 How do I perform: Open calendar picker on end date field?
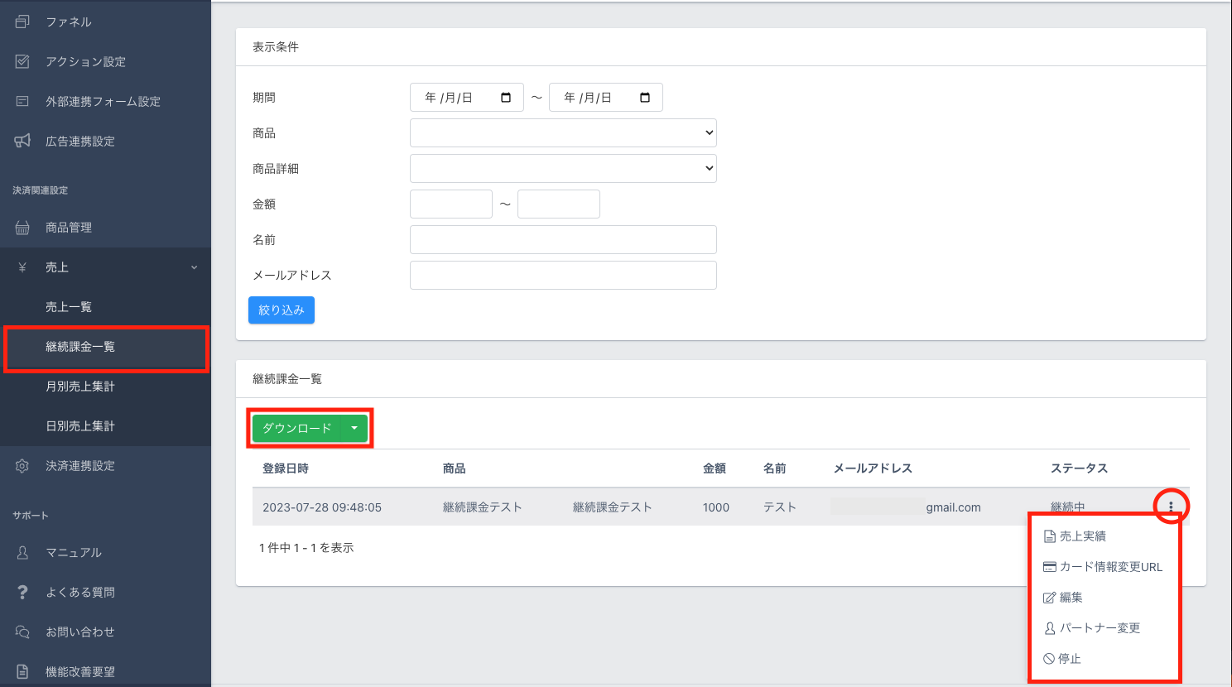pos(645,98)
